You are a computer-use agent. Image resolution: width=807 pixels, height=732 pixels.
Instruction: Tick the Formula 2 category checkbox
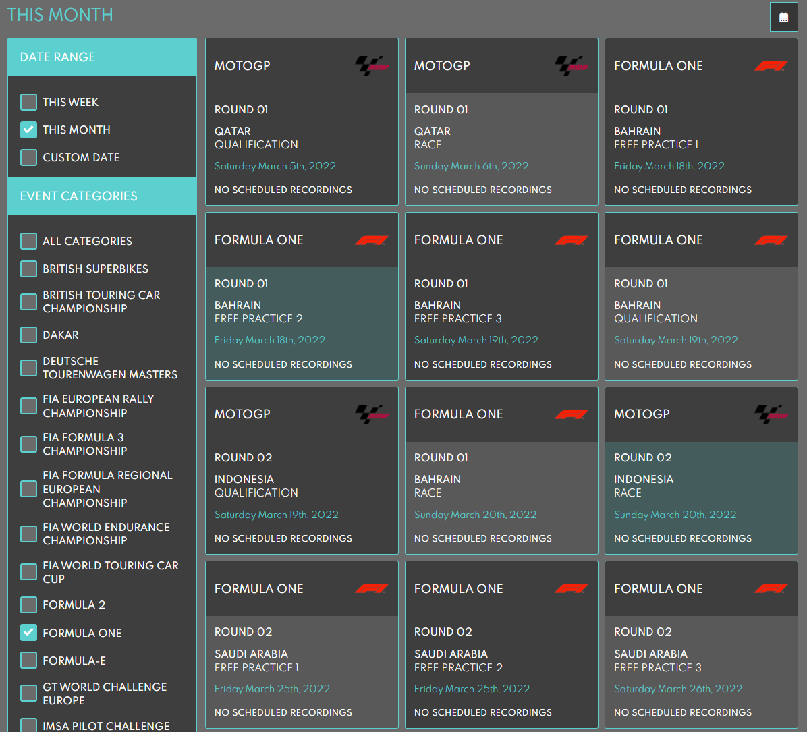pos(28,605)
